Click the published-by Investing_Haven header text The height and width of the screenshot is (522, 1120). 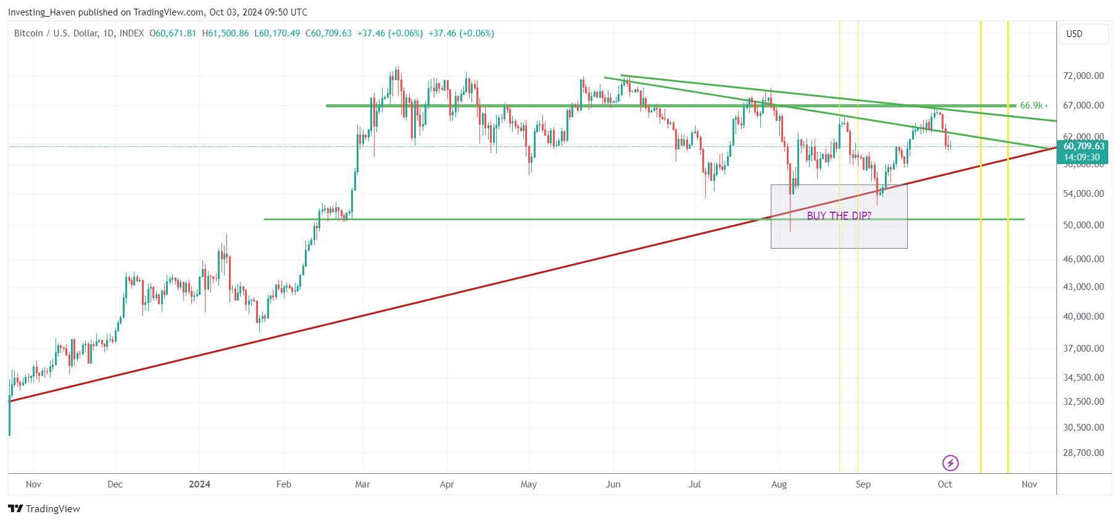pos(157,12)
